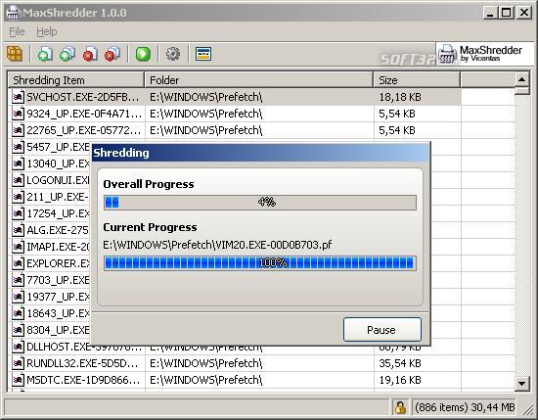Click the (886 items) 30,44 MB status text

(465, 407)
